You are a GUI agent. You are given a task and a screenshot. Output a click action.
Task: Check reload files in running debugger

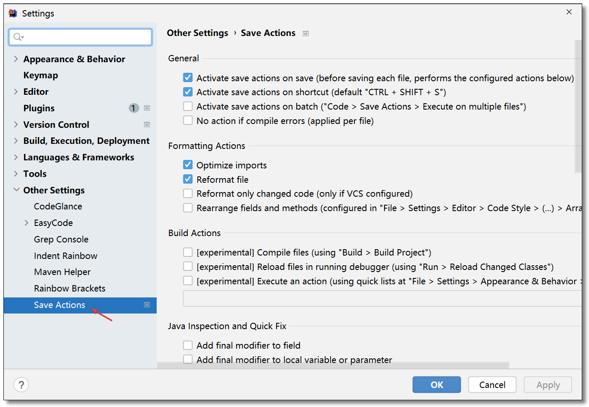click(x=188, y=267)
